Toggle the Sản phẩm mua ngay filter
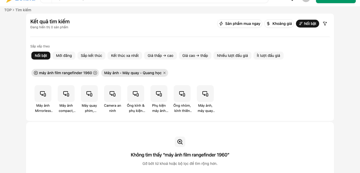Image resolution: width=360 pixels, height=173 pixels. point(240,24)
